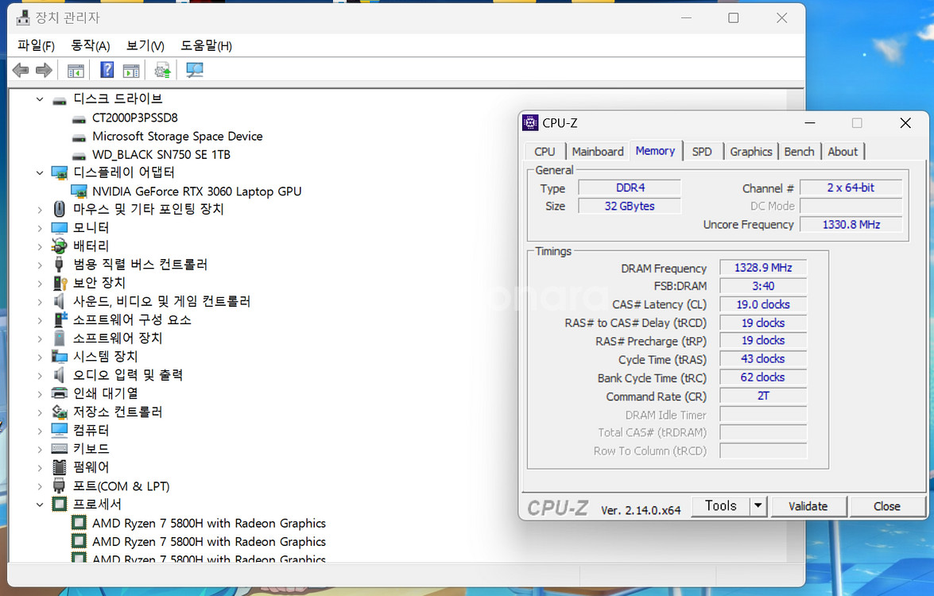934x596 pixels.
Task: Switch to the SPD tab in CPU-Z
Action: (x=702, y=152)
